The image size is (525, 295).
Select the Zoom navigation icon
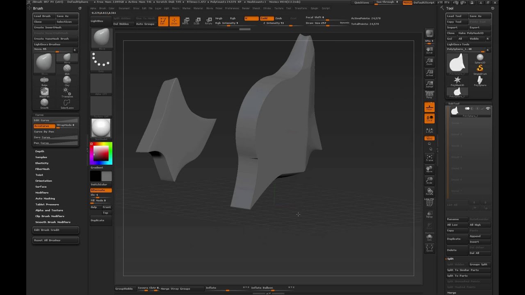click(429, 61)
